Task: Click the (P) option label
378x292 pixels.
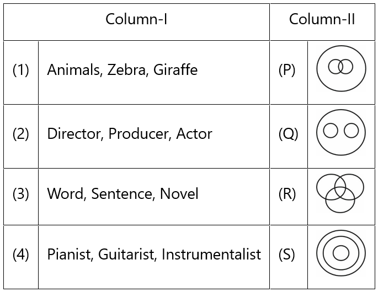Action: coord(287,71)
